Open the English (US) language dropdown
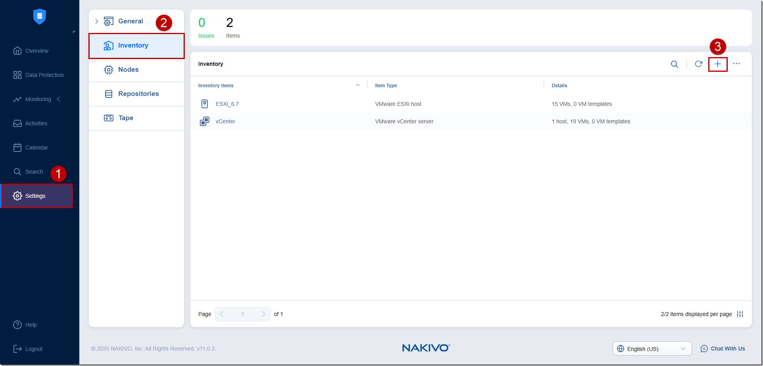This screenshot has width=763, height=366. (652, 349)
